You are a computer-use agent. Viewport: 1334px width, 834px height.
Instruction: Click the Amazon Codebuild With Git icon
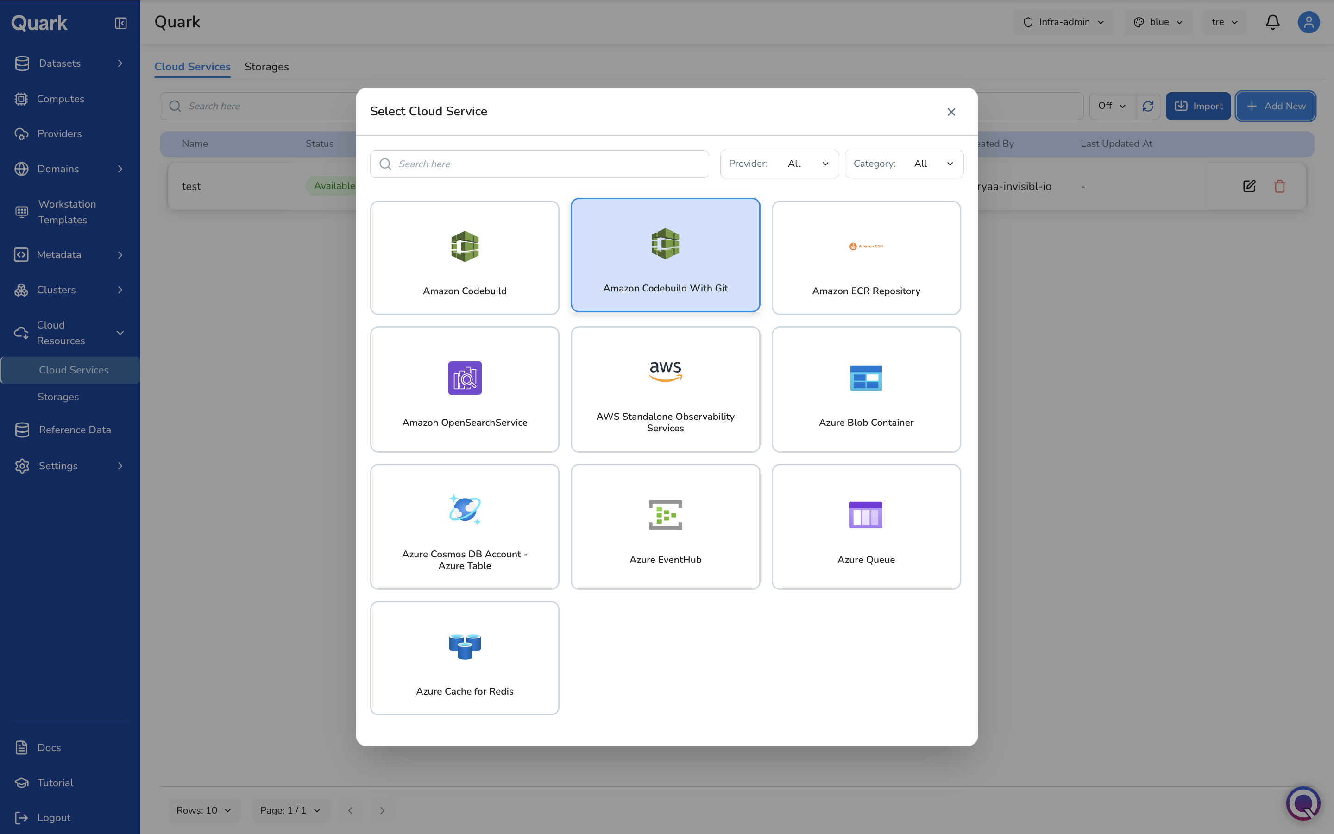[665, 243]
